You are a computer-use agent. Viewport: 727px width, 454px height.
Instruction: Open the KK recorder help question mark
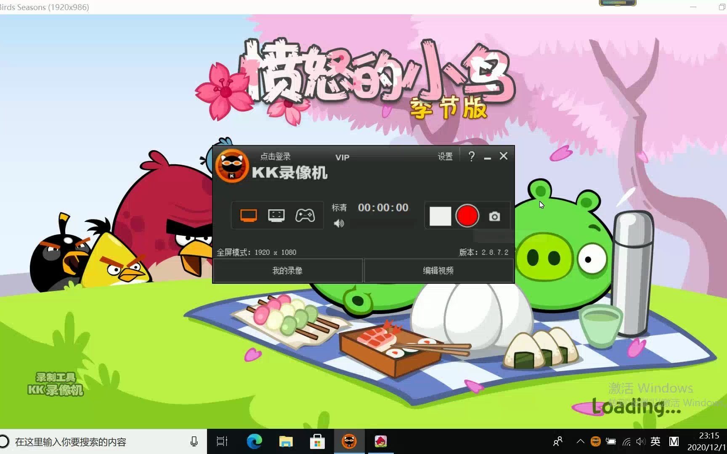[x=472, y=156]
